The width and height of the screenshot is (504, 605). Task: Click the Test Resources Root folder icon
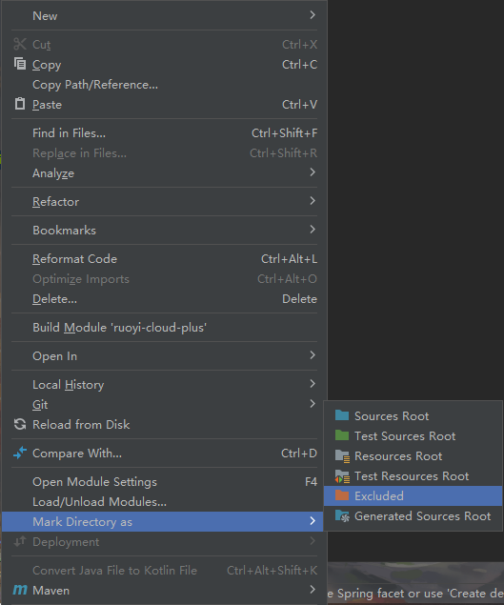(x=342, y=476)
